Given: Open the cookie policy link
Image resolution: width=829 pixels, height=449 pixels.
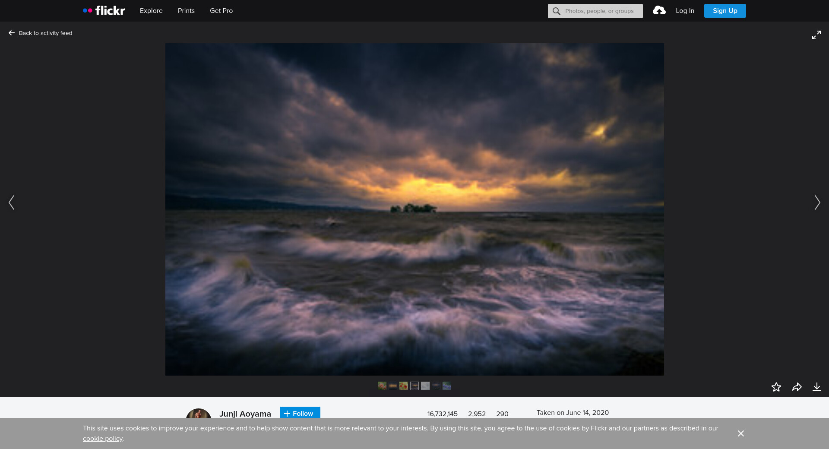Looking at the screenshot, I should 103,439.
